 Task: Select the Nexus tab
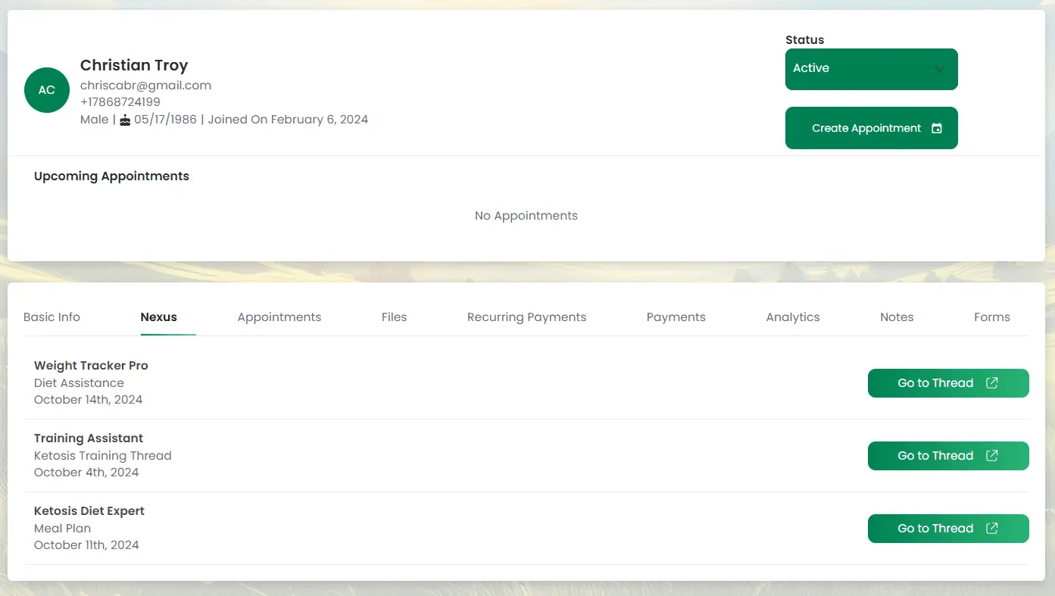click(x=158, y=317)
